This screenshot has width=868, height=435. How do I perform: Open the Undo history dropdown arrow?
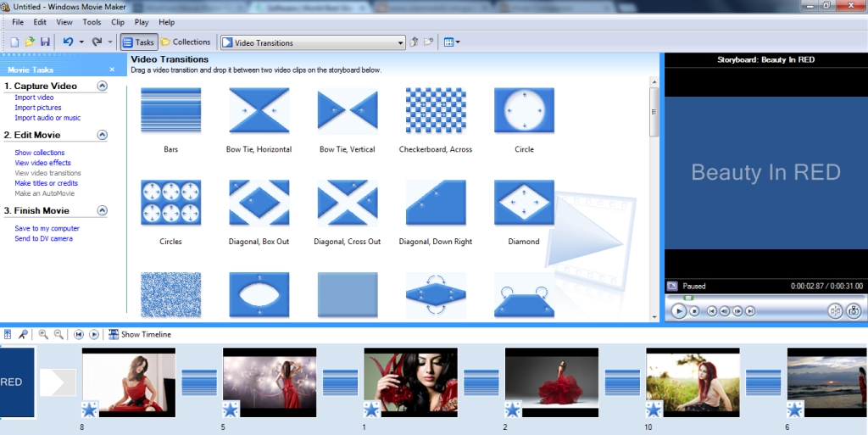(81, 42)
